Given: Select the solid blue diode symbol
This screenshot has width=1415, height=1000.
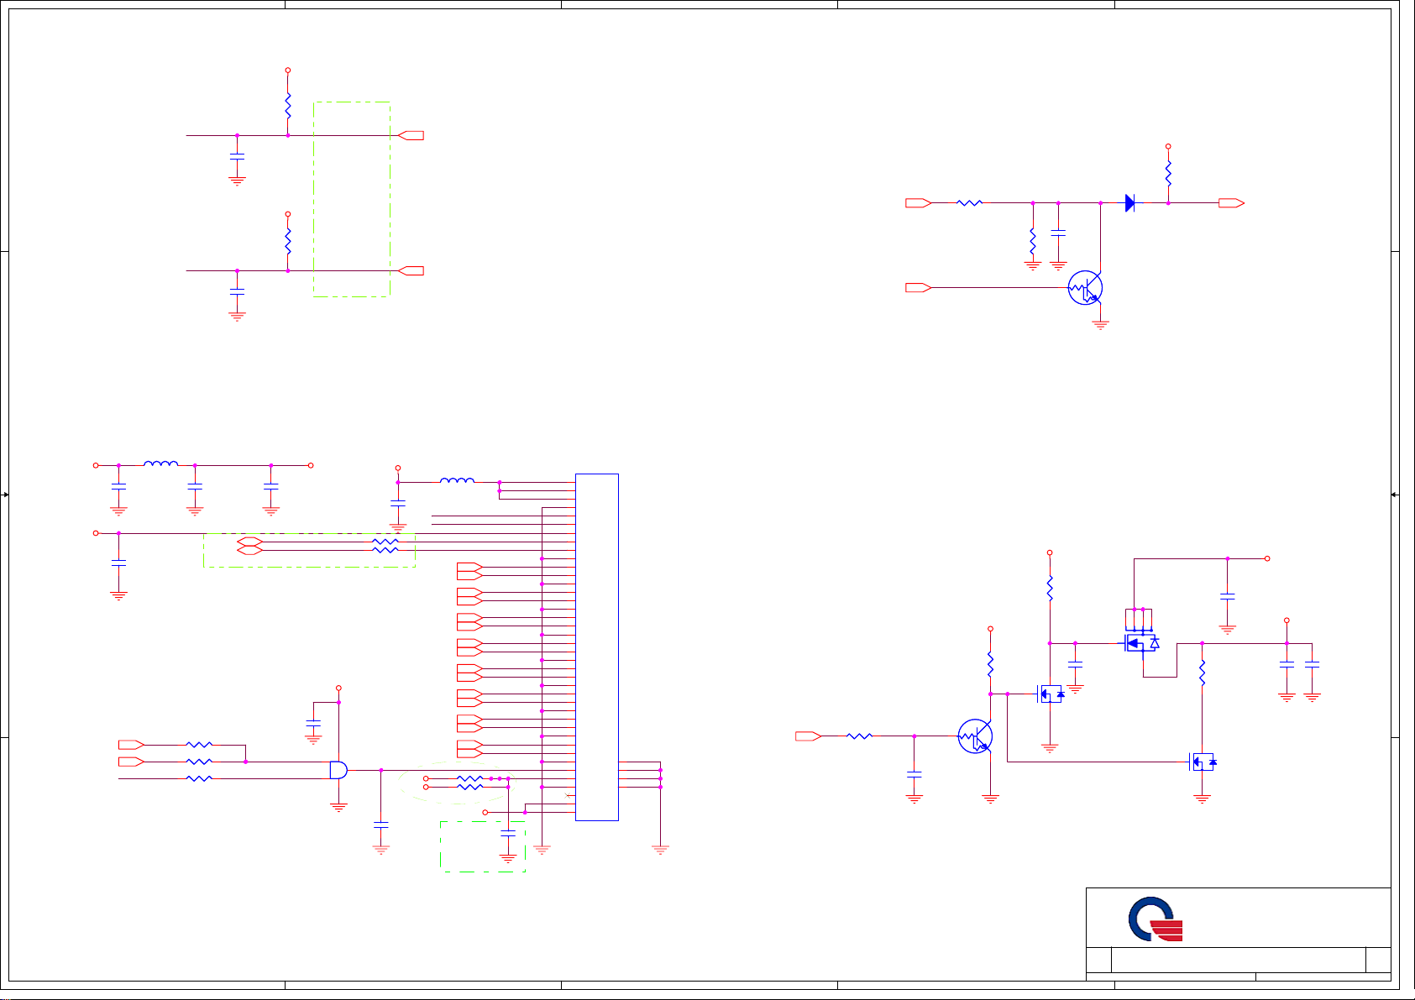Looking at the screenshot, I should pyautogui.click(x=1130, y=203).
